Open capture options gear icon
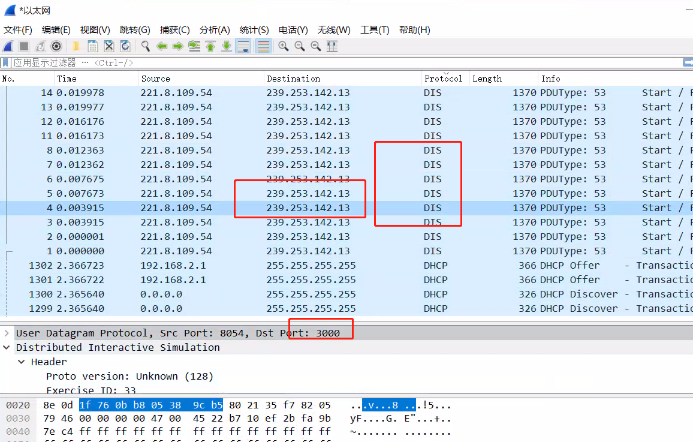 [56, 46]
